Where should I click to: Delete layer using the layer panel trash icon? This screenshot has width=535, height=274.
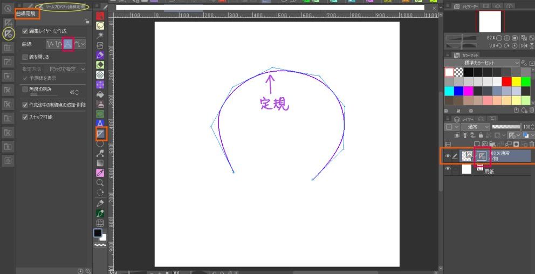click(532, 145)
